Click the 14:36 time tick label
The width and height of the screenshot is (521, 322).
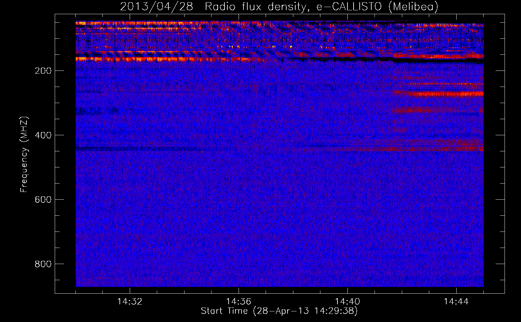point(239,302)
